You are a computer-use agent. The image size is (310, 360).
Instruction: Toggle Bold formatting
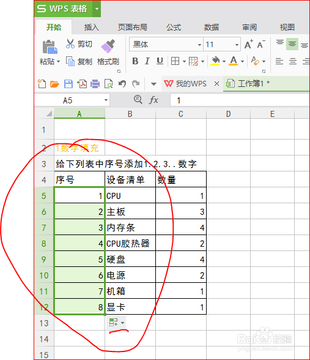(x=135, y=61)
